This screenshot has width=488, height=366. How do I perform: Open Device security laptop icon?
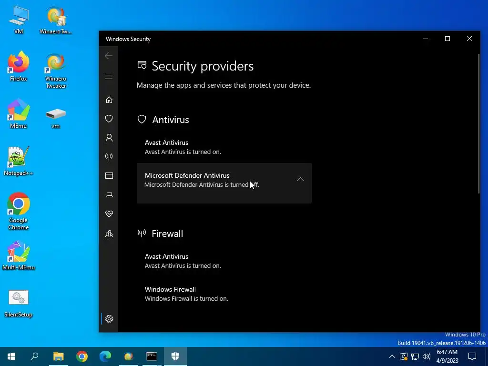click(x=109, y=195)
